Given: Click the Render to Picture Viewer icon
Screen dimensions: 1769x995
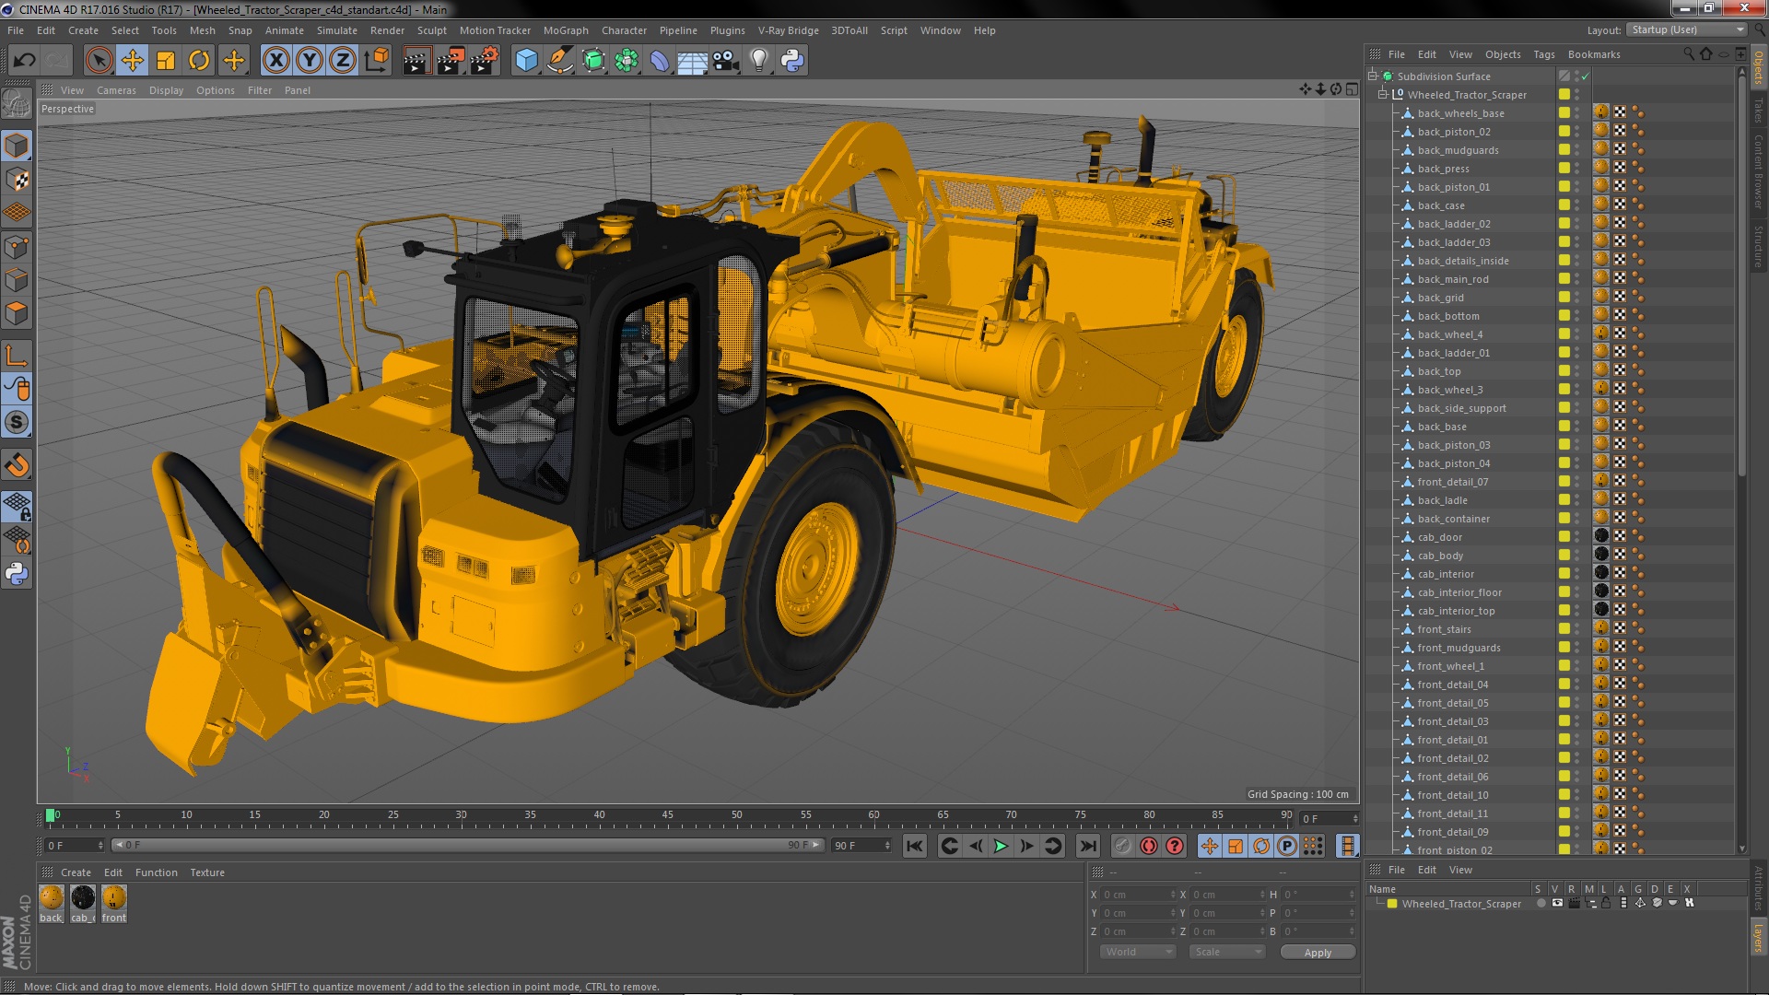Looking at the screenshot, I should pyautogui.click(x=450, y=61).
